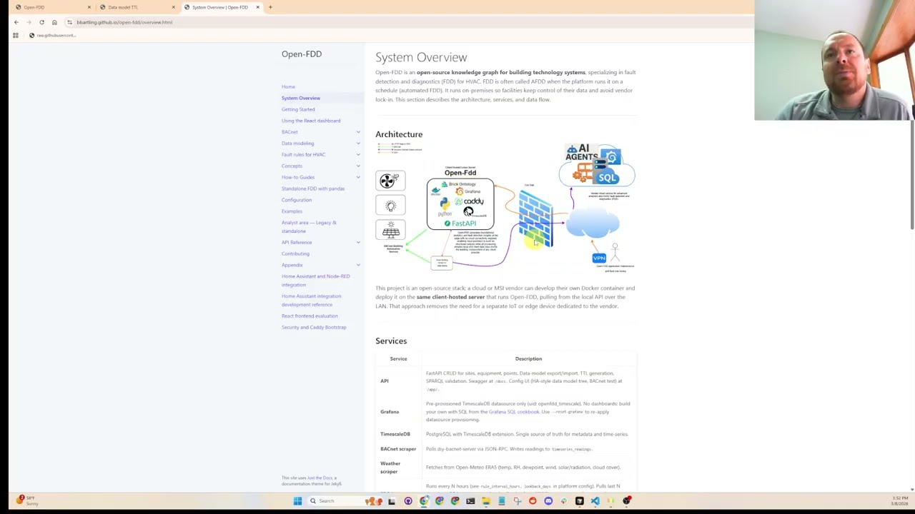Open a new browser tab with plus
The width and height of the screenshot is (915, 514).
pos(270,7)
